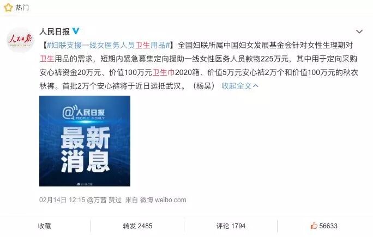
Task: Expand the post options chevron menu
Action: (359, 32)
